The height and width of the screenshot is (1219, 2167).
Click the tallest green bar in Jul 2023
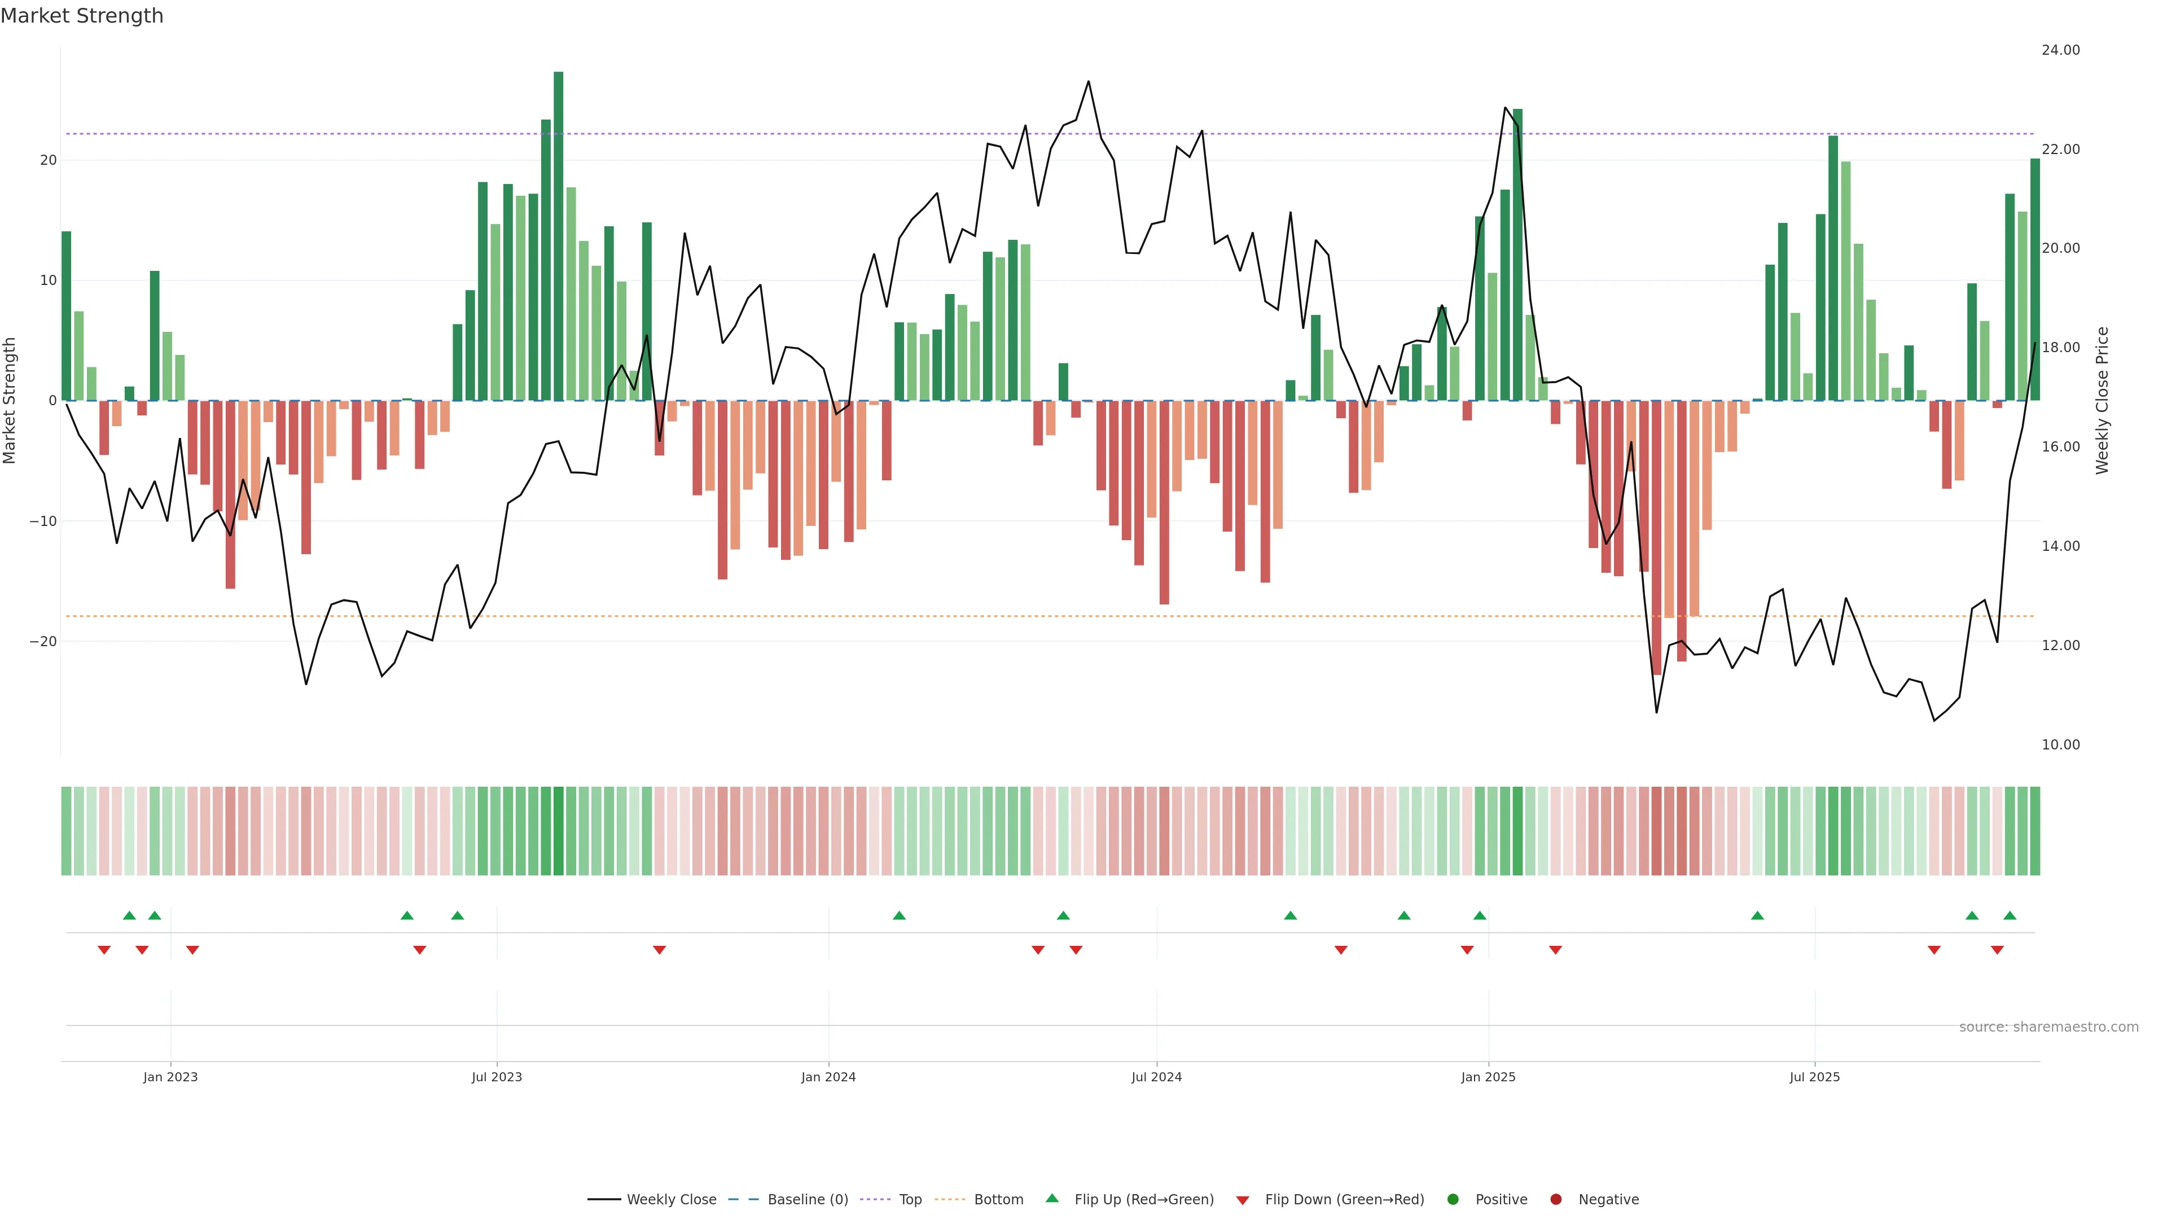(x=559, y=235)
